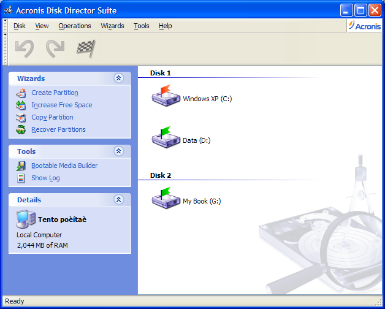385x309 pixels.
Task: Click the Redo arrow toolbar icon
Action: [55, 49]
